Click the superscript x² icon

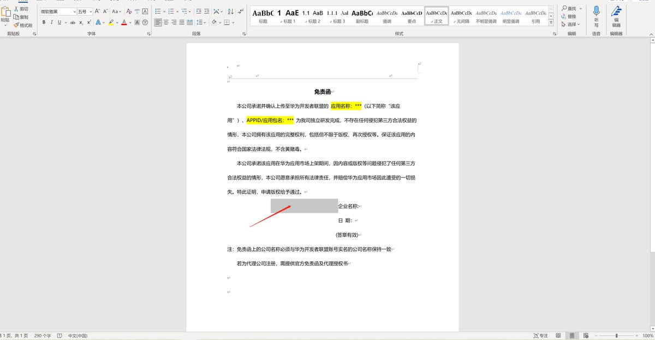(x=90, y=22)
